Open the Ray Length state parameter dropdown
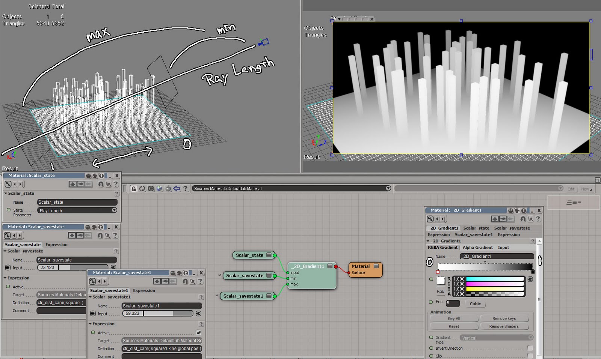The height and width of the screenshot is (359, 601). (x=114, y=210)
